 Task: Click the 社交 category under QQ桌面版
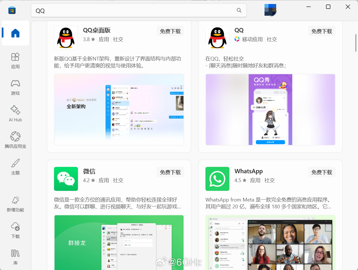pos(118,39)
